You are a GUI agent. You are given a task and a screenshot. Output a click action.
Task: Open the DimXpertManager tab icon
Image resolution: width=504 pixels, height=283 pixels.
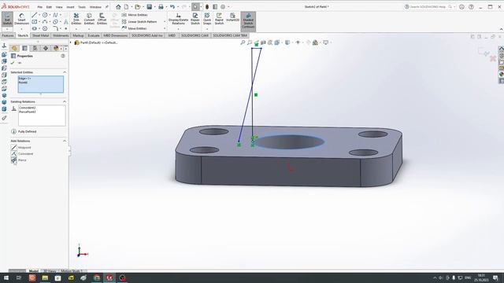click(46, 48)
